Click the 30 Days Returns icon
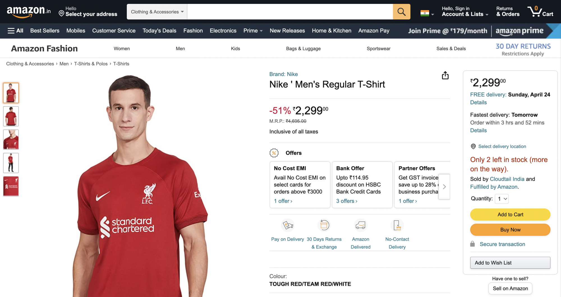Image resolution: width=561 pixels, height=297 pixels. 324,225
